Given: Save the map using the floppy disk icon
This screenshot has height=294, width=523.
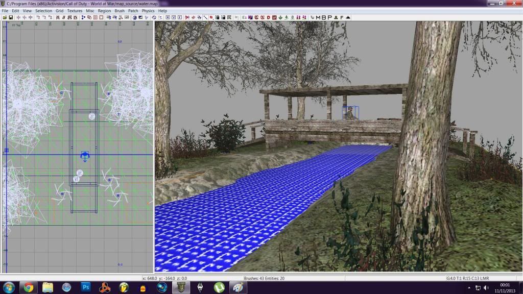Looking at the screenshot, I should 11,17.
